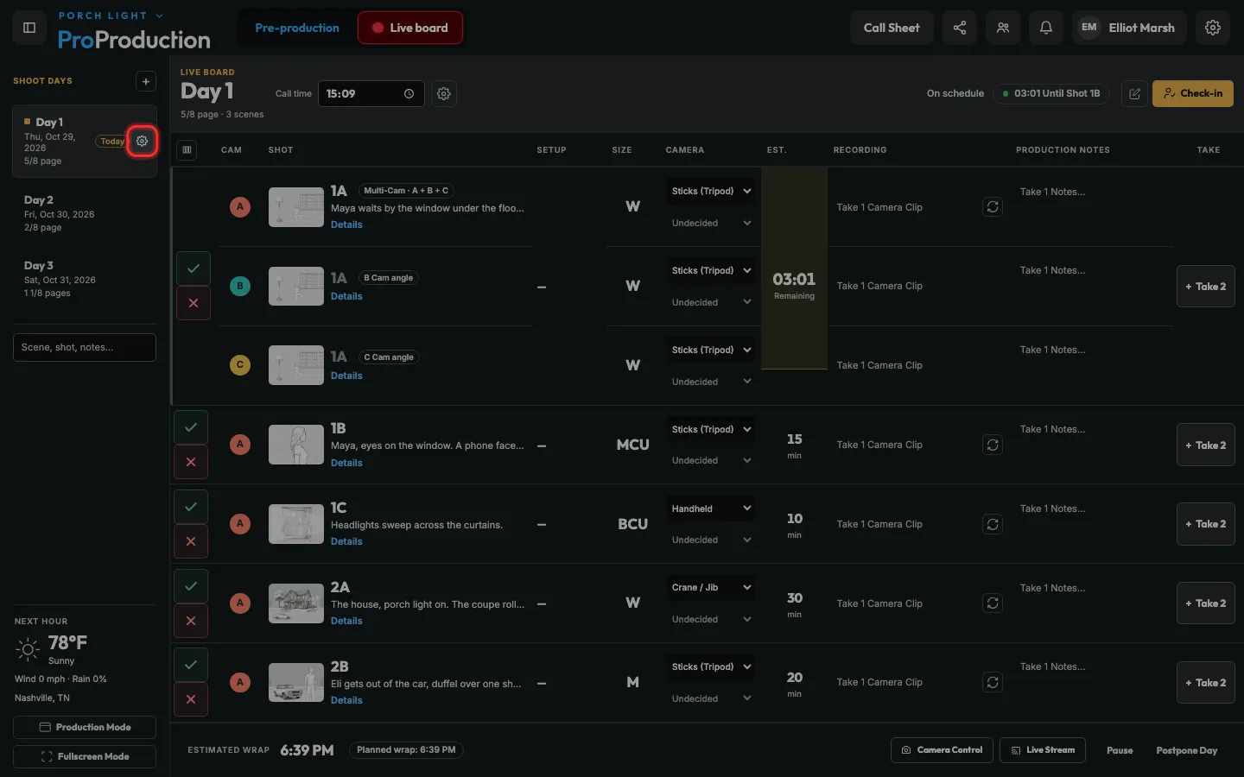Reject shot 1C with the X button
This screenshot has height=777, width=1244.
click(191, 541)
